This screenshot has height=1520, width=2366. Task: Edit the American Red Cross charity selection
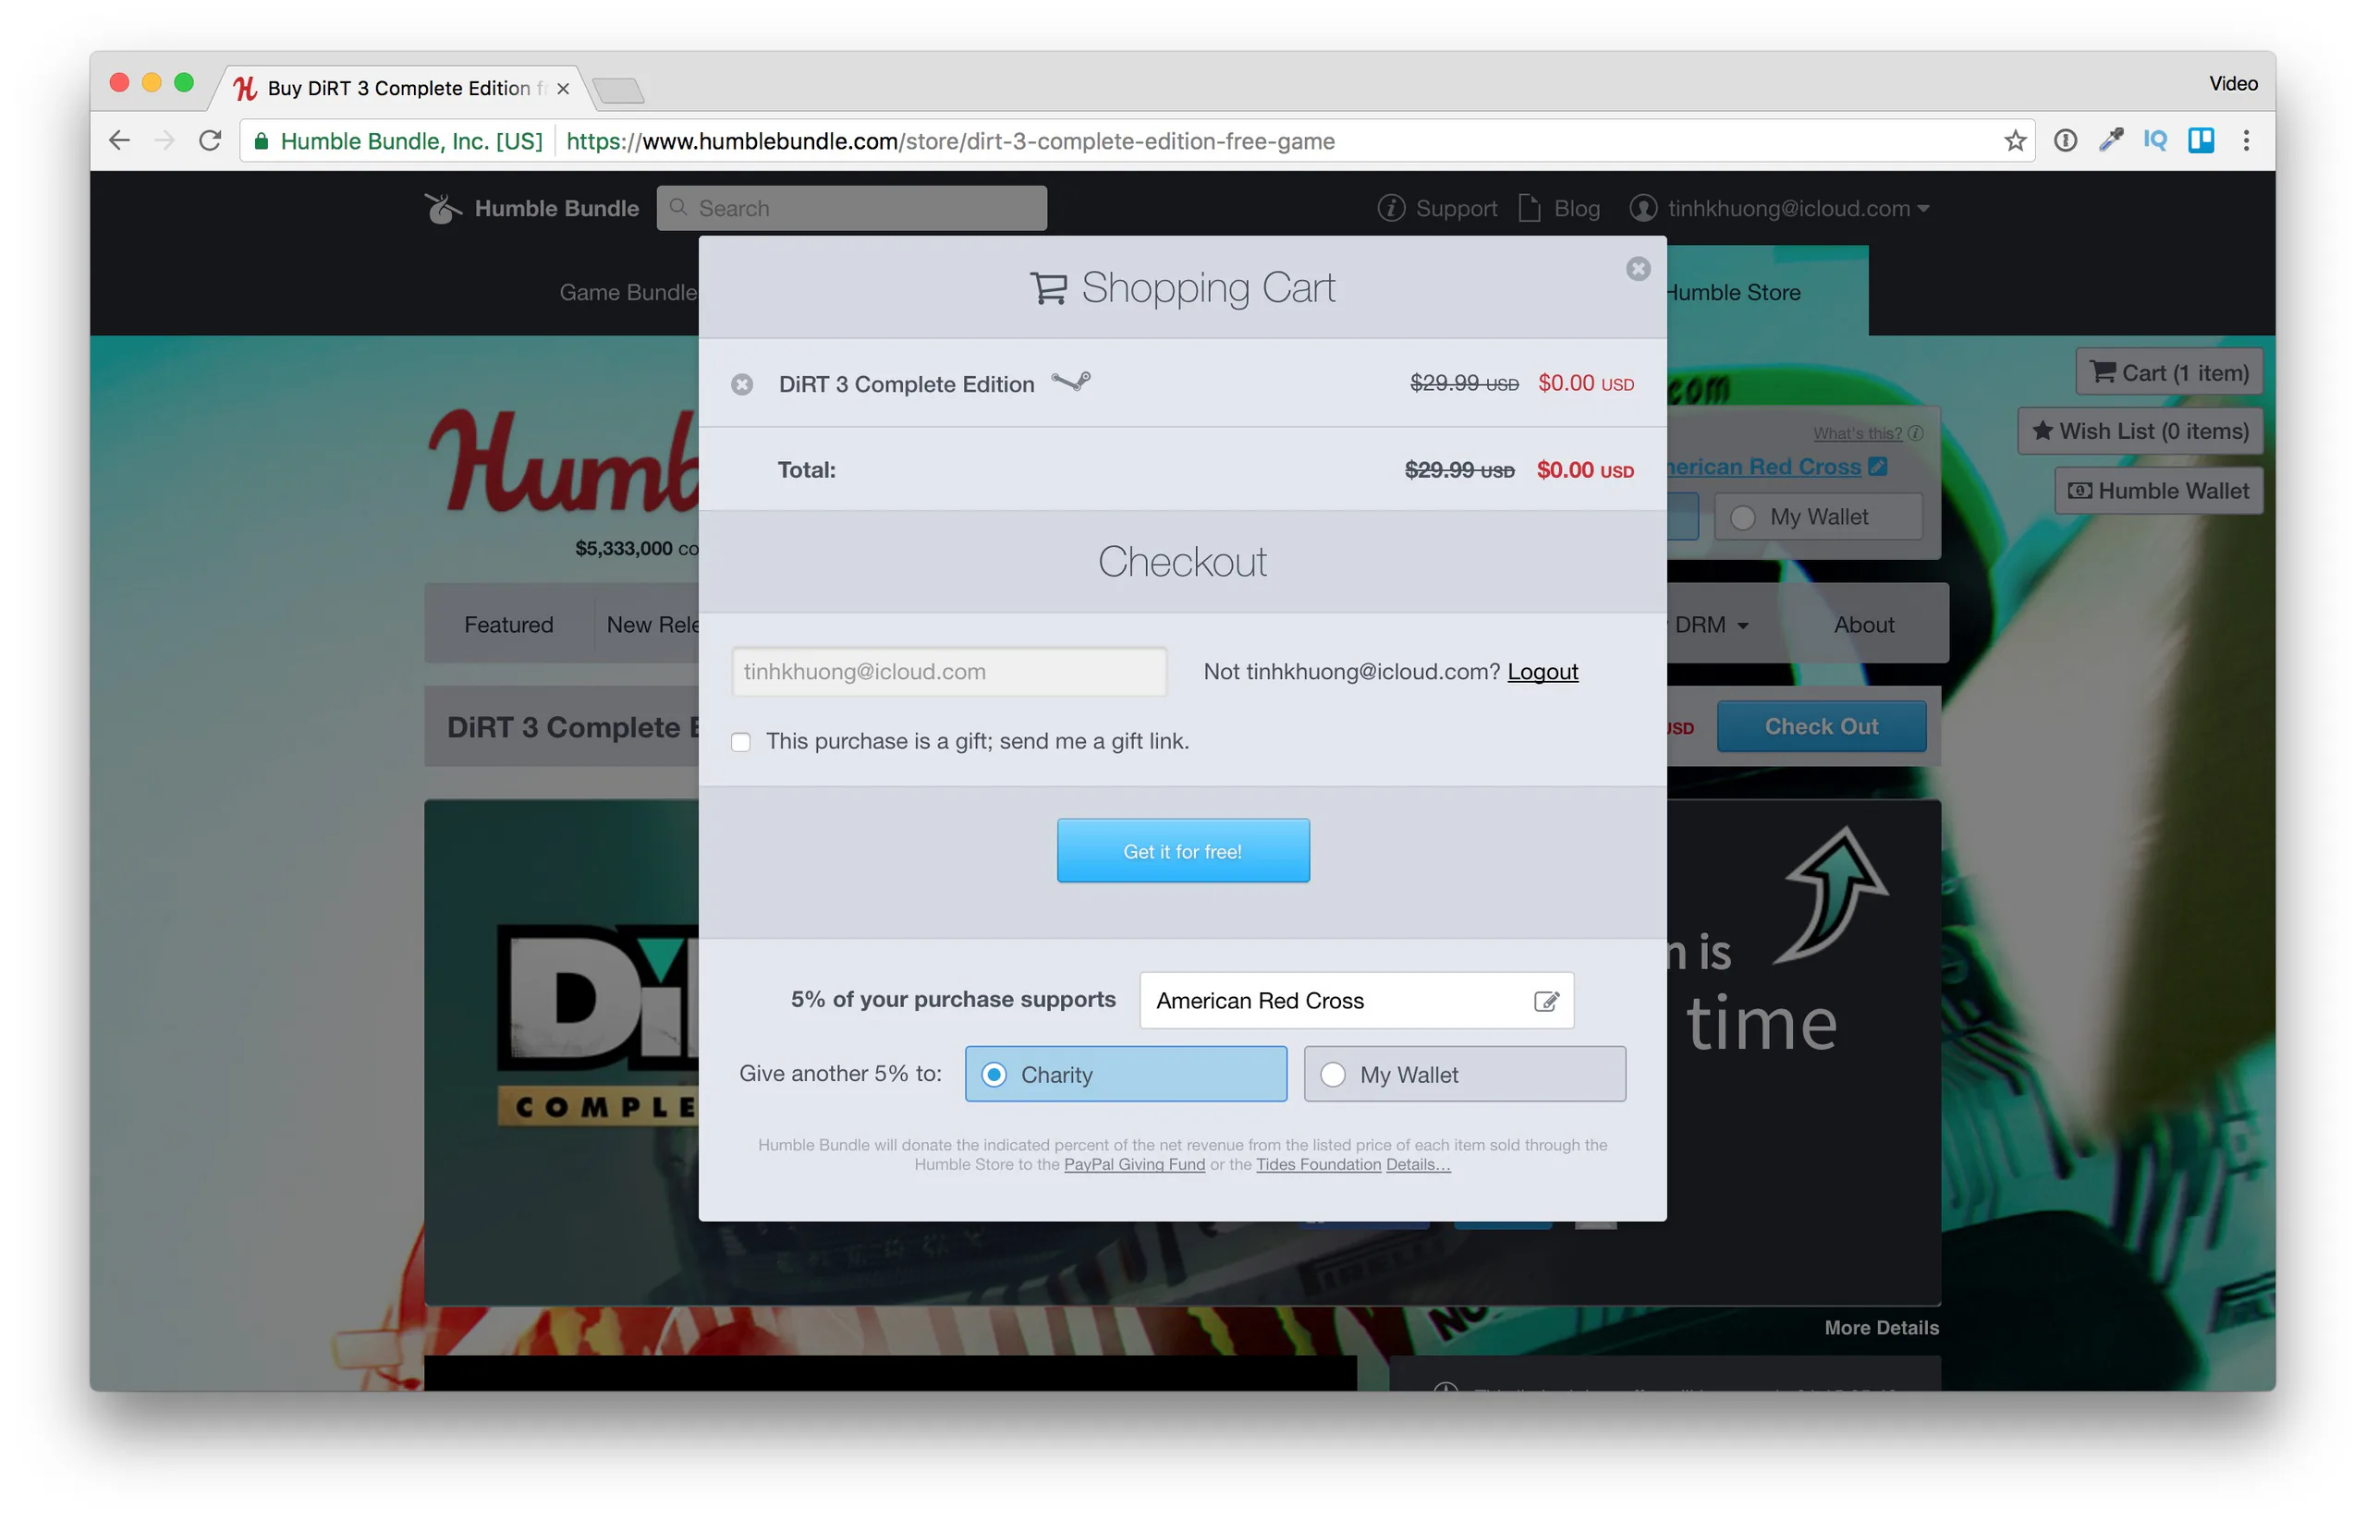[1545, 1001]
